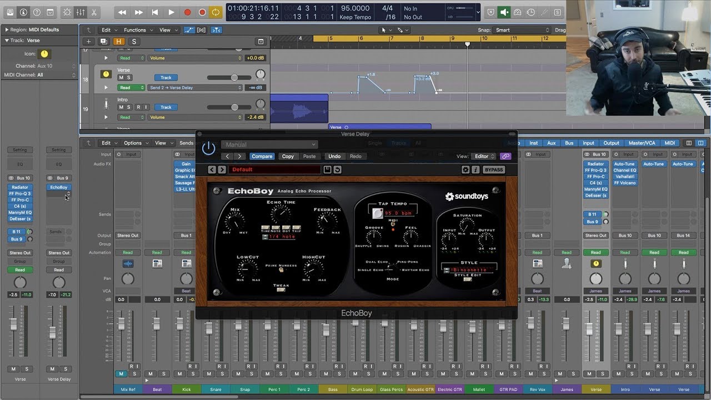This screenshot has height=400, width=711.
Task: Toggle the yellow Cycle mode button
Action: 216,12
